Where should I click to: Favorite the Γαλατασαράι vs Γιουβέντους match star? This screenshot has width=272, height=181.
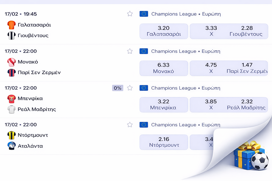pos(130,14)
